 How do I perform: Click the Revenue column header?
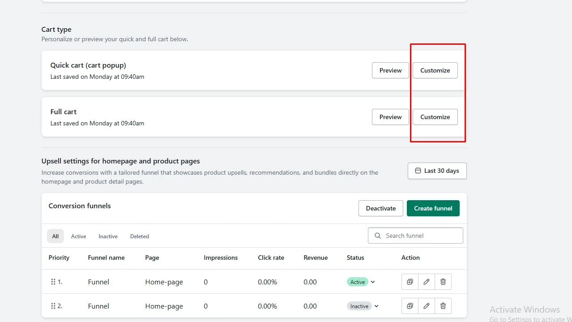tap(316, 258)
